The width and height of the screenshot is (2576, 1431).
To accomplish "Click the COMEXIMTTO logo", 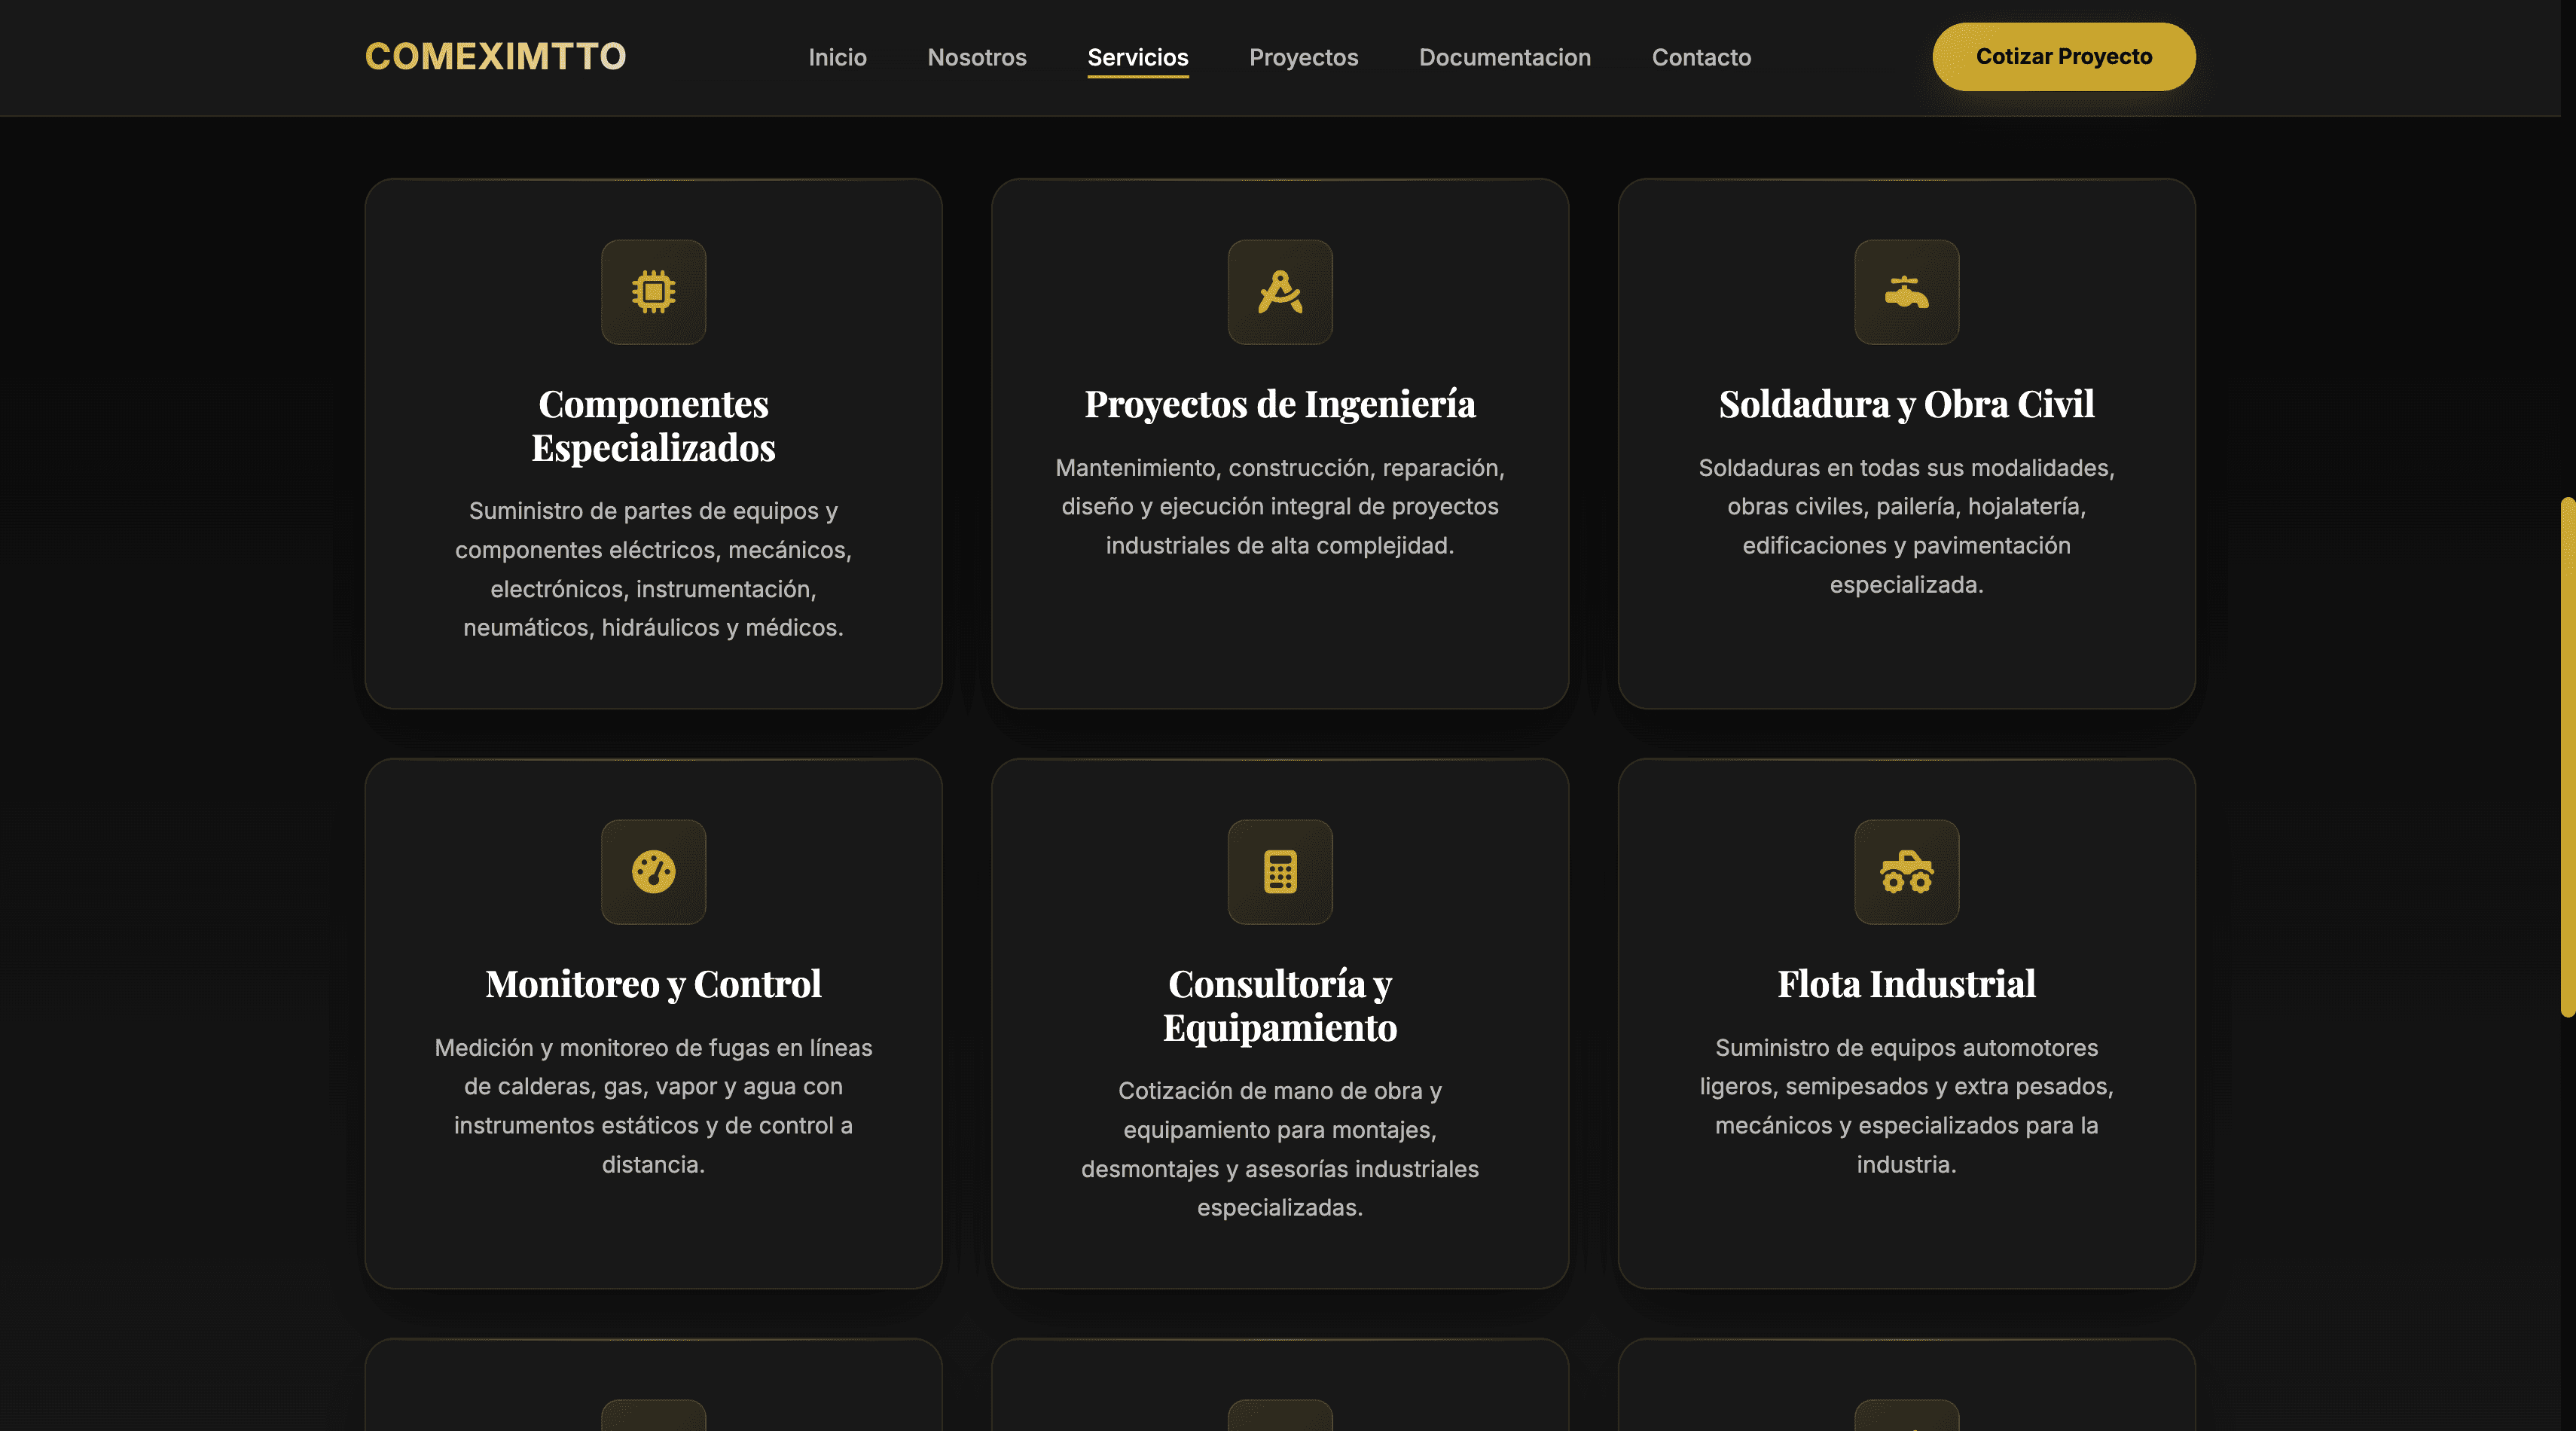I will pos(495,57).
